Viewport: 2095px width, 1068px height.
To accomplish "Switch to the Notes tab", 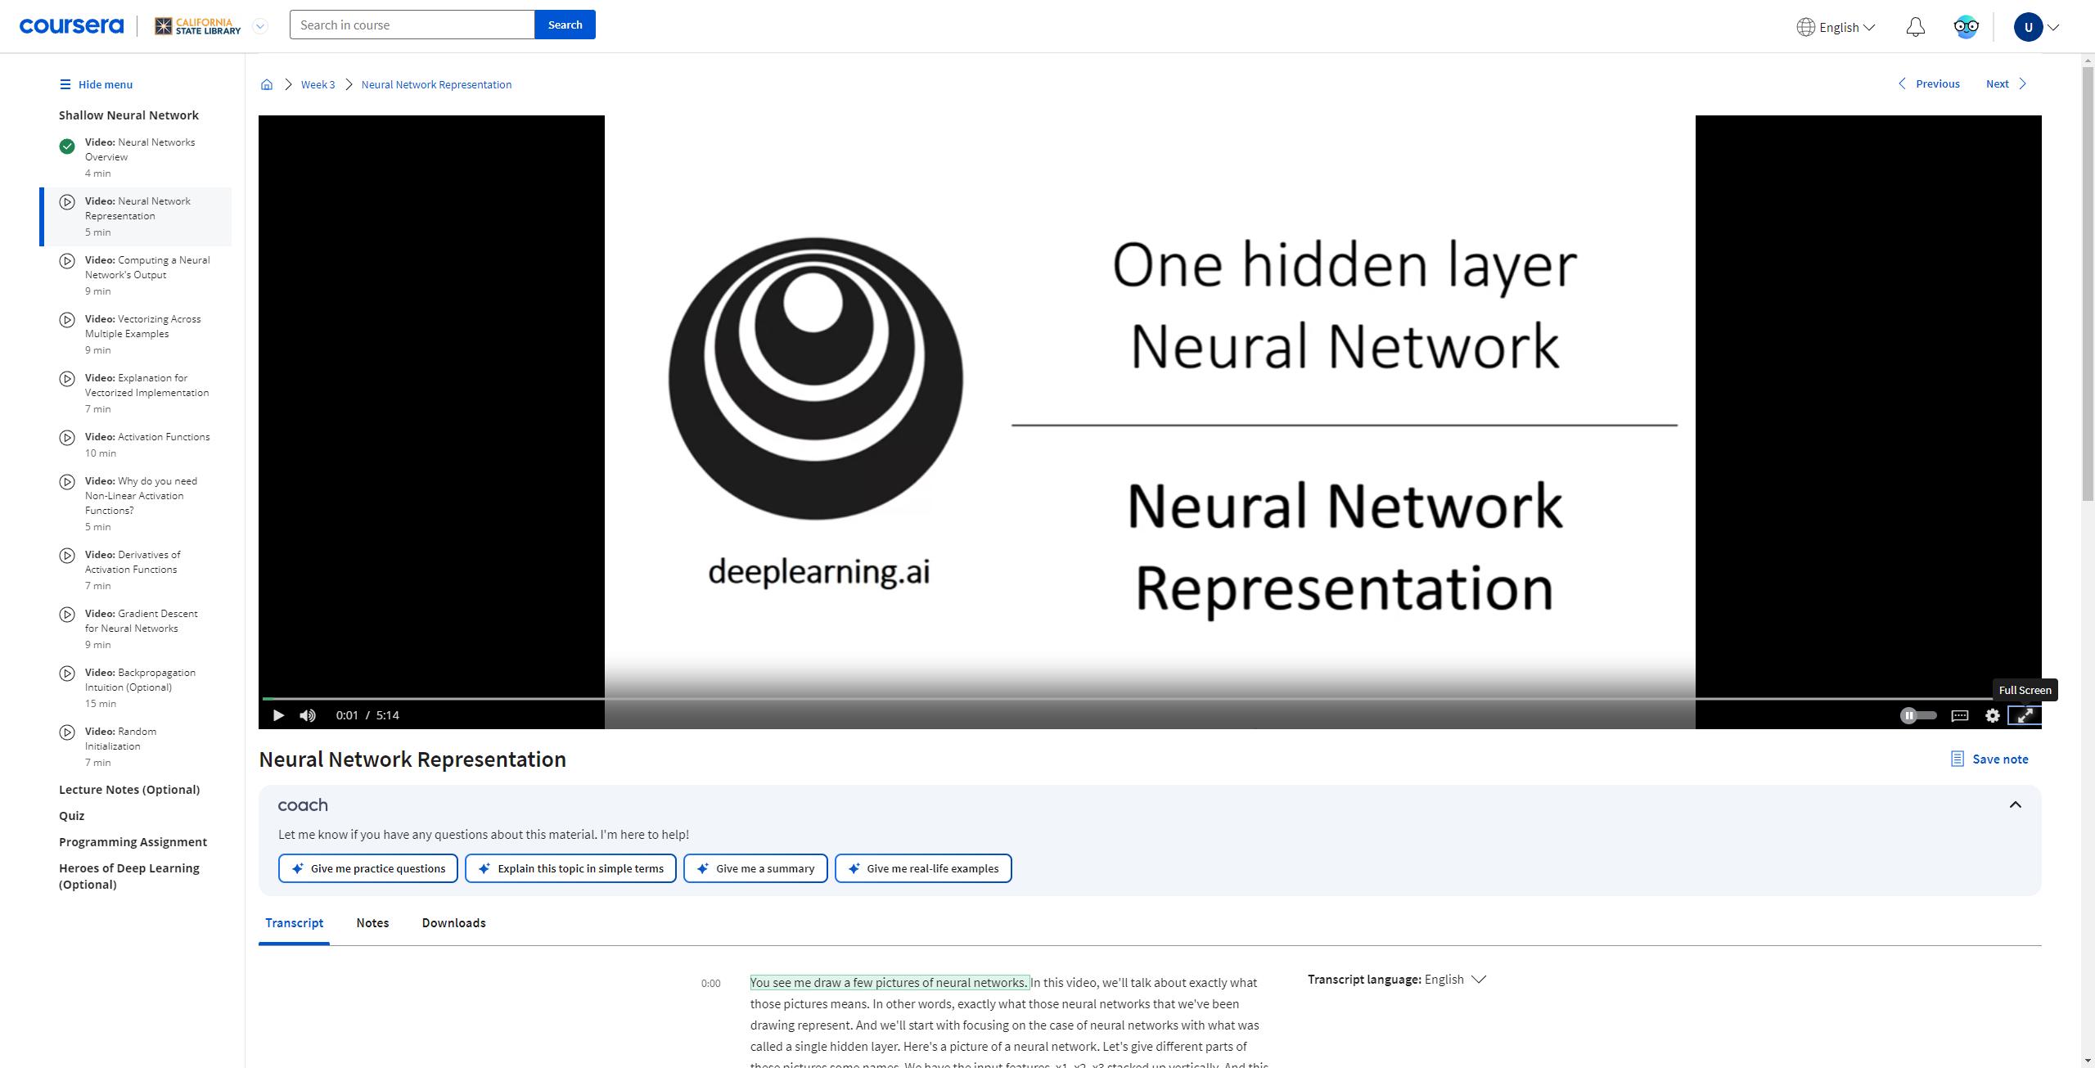I will 372,923.
